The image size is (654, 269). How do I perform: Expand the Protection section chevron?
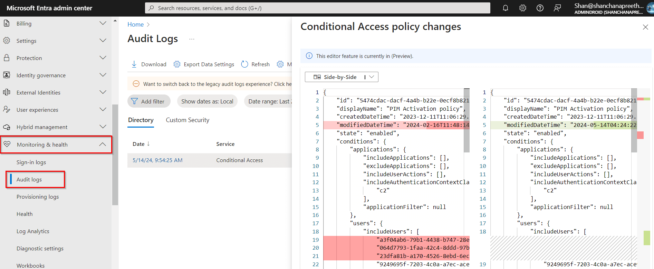(x=103, y=58)
